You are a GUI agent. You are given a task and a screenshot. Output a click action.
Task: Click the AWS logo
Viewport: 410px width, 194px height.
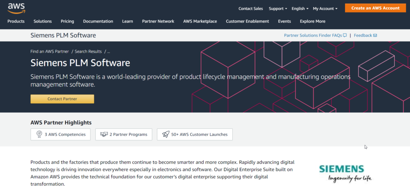click(16, 8)
